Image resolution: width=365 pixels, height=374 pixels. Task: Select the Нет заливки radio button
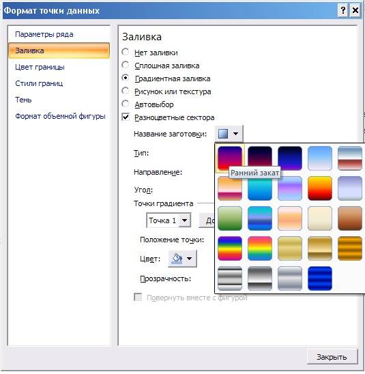[126, 52]
